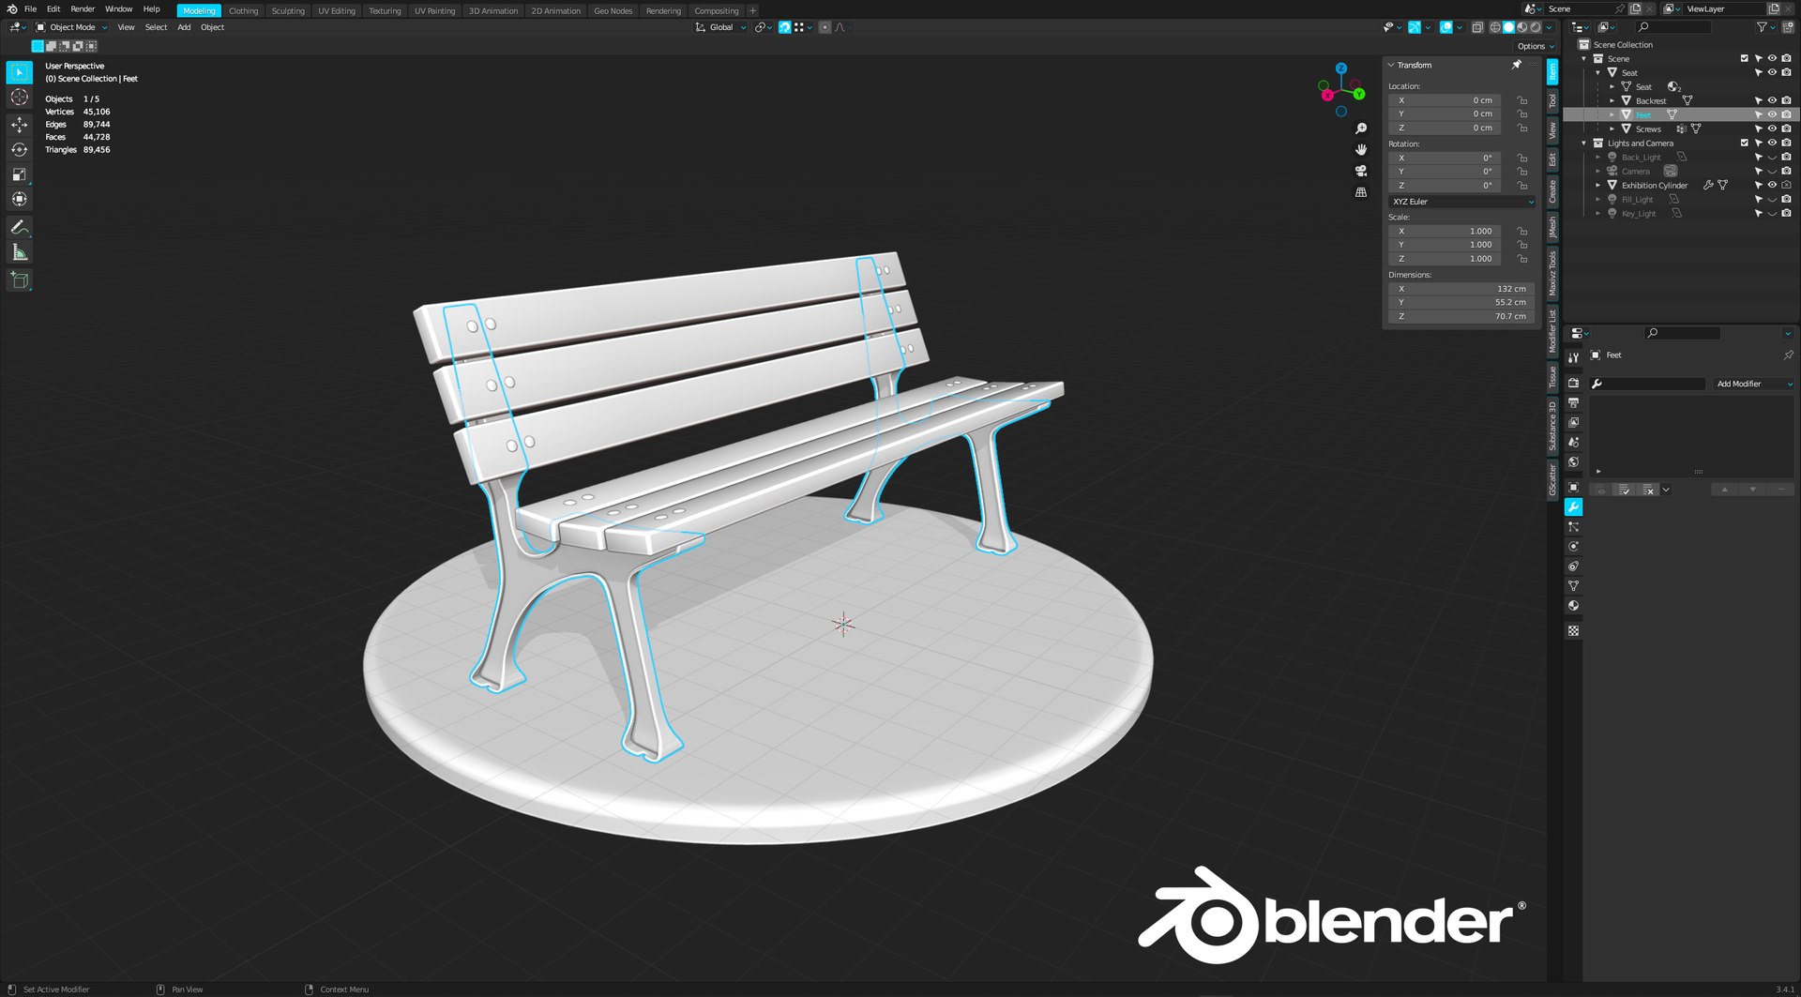
Task: Select the Cursor tool in the viewport toolbar
Action: (x=19, y=98)
